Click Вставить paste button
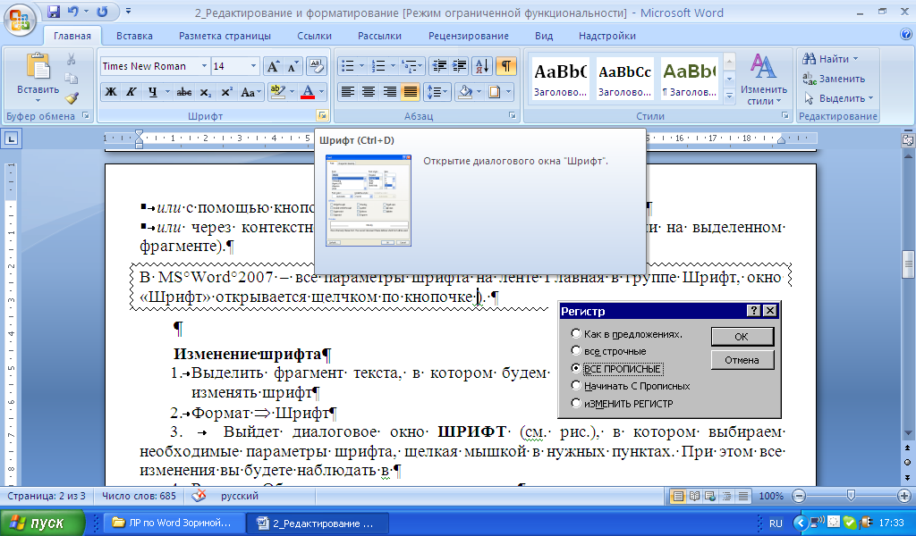916x536 pixels. click(38, 77)
